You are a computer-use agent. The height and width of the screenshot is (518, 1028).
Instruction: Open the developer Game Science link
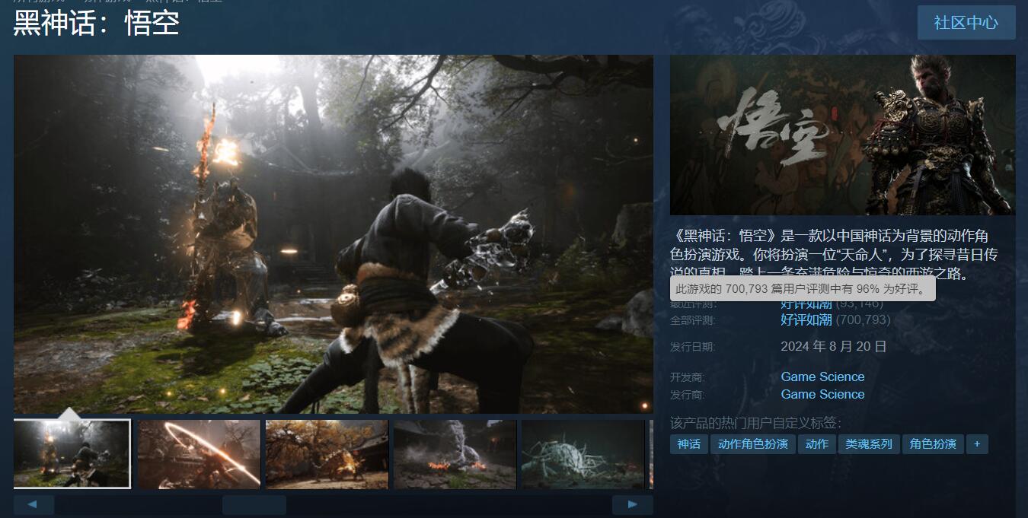coord(822,377)
